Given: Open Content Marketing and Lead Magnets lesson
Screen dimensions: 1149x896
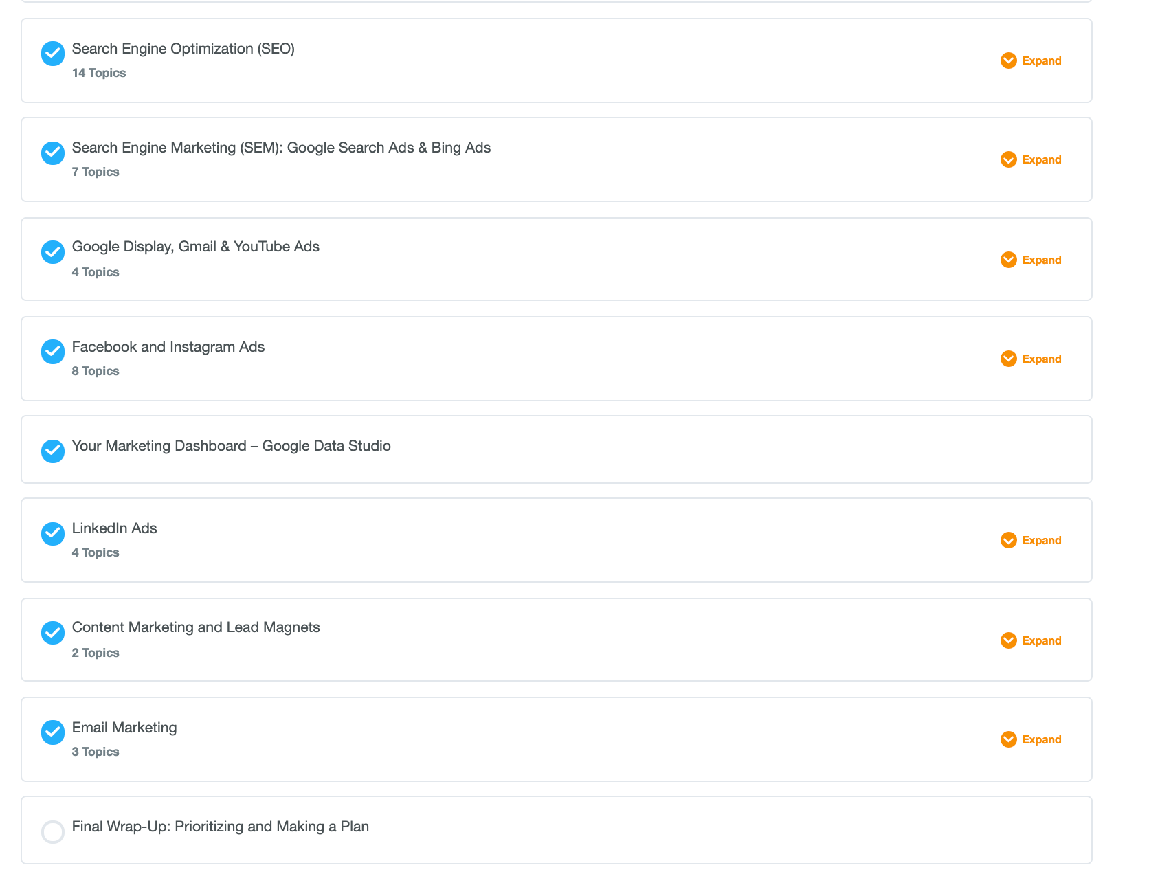Looking at the screenshot, I should pyautogui.click(x=196, y=627).
